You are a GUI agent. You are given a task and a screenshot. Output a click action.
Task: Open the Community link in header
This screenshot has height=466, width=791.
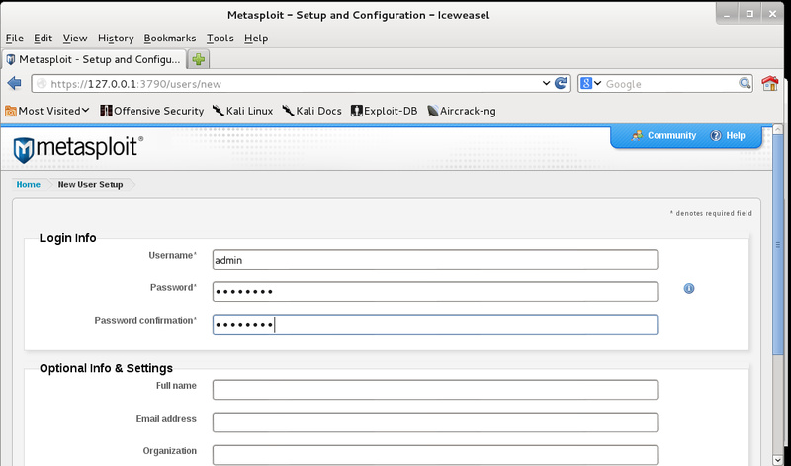[x=663, y=136]
